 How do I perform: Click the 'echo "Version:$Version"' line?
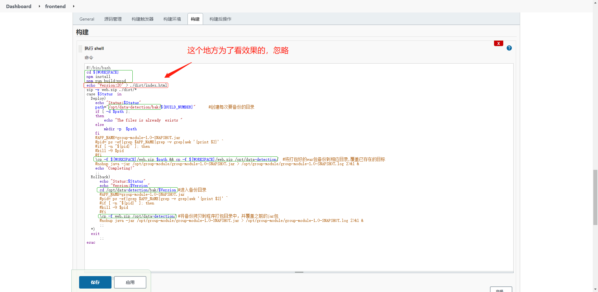coord(125,186)
